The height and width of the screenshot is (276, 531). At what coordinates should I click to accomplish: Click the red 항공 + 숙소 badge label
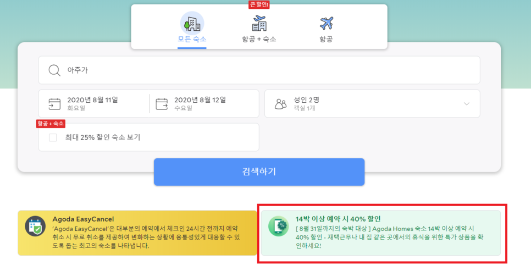51,124
